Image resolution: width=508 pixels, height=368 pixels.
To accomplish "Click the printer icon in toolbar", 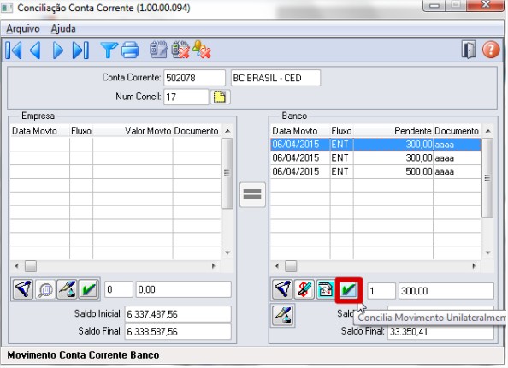I will click(130, 50).
